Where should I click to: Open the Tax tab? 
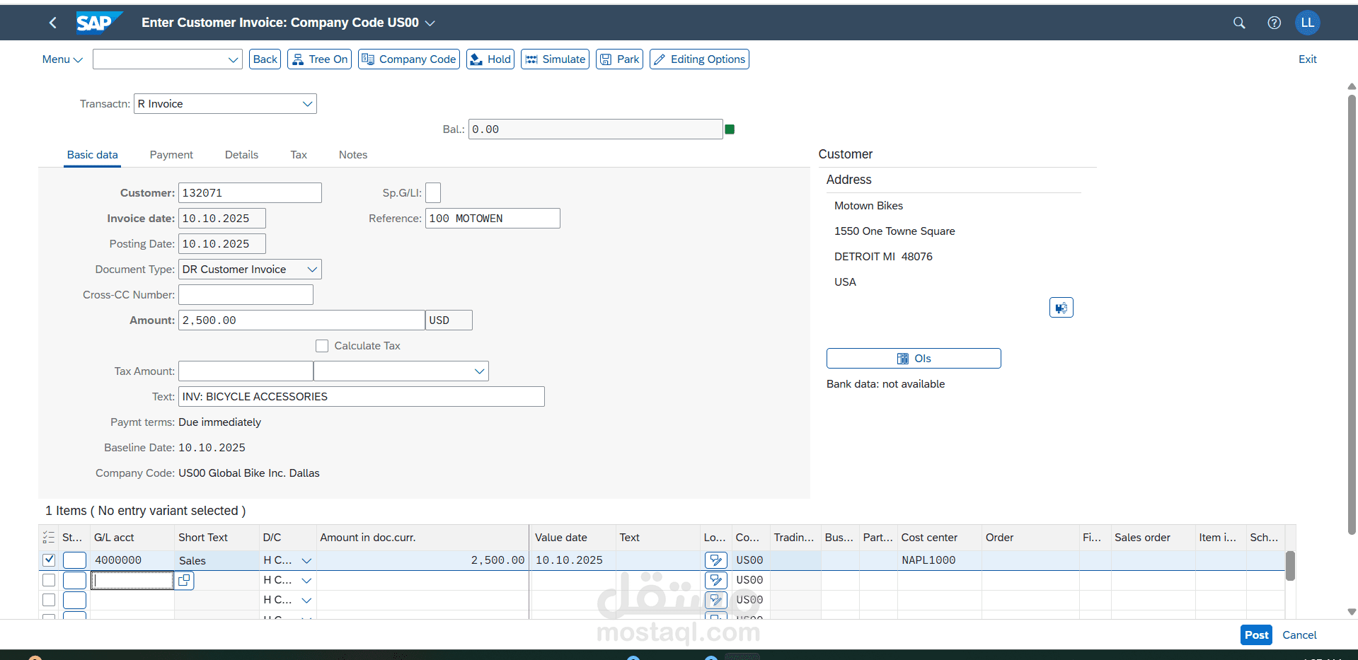click(299, 155)
